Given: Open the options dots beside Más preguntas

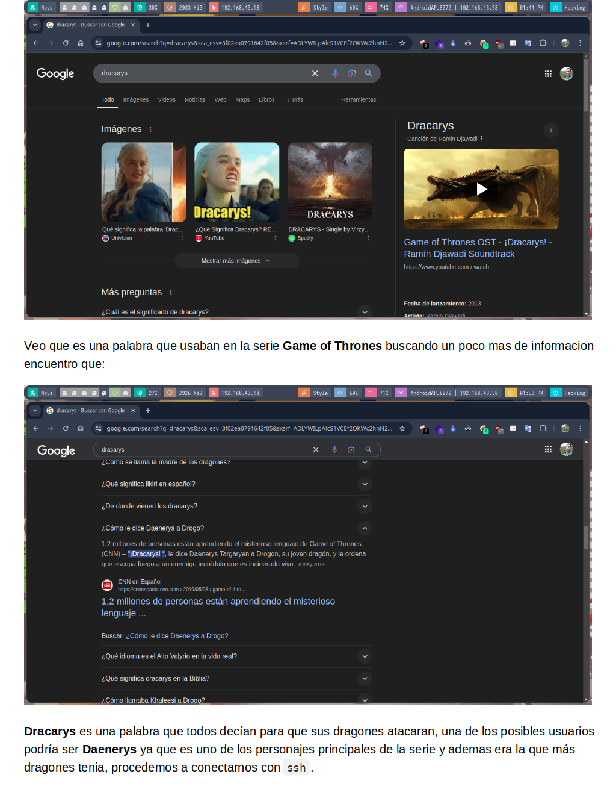Looking at the screenshot, I should pos(171,292).
